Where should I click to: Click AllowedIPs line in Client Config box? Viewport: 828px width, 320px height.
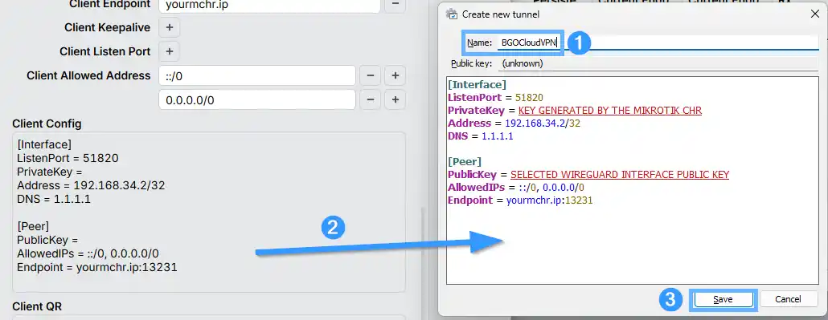(x=88, y=253)
